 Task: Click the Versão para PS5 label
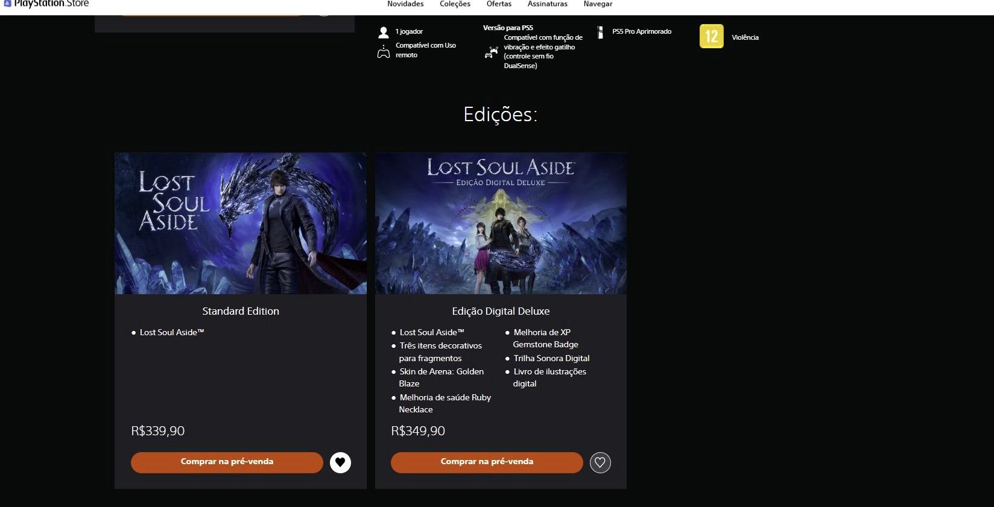coord(508,28)
